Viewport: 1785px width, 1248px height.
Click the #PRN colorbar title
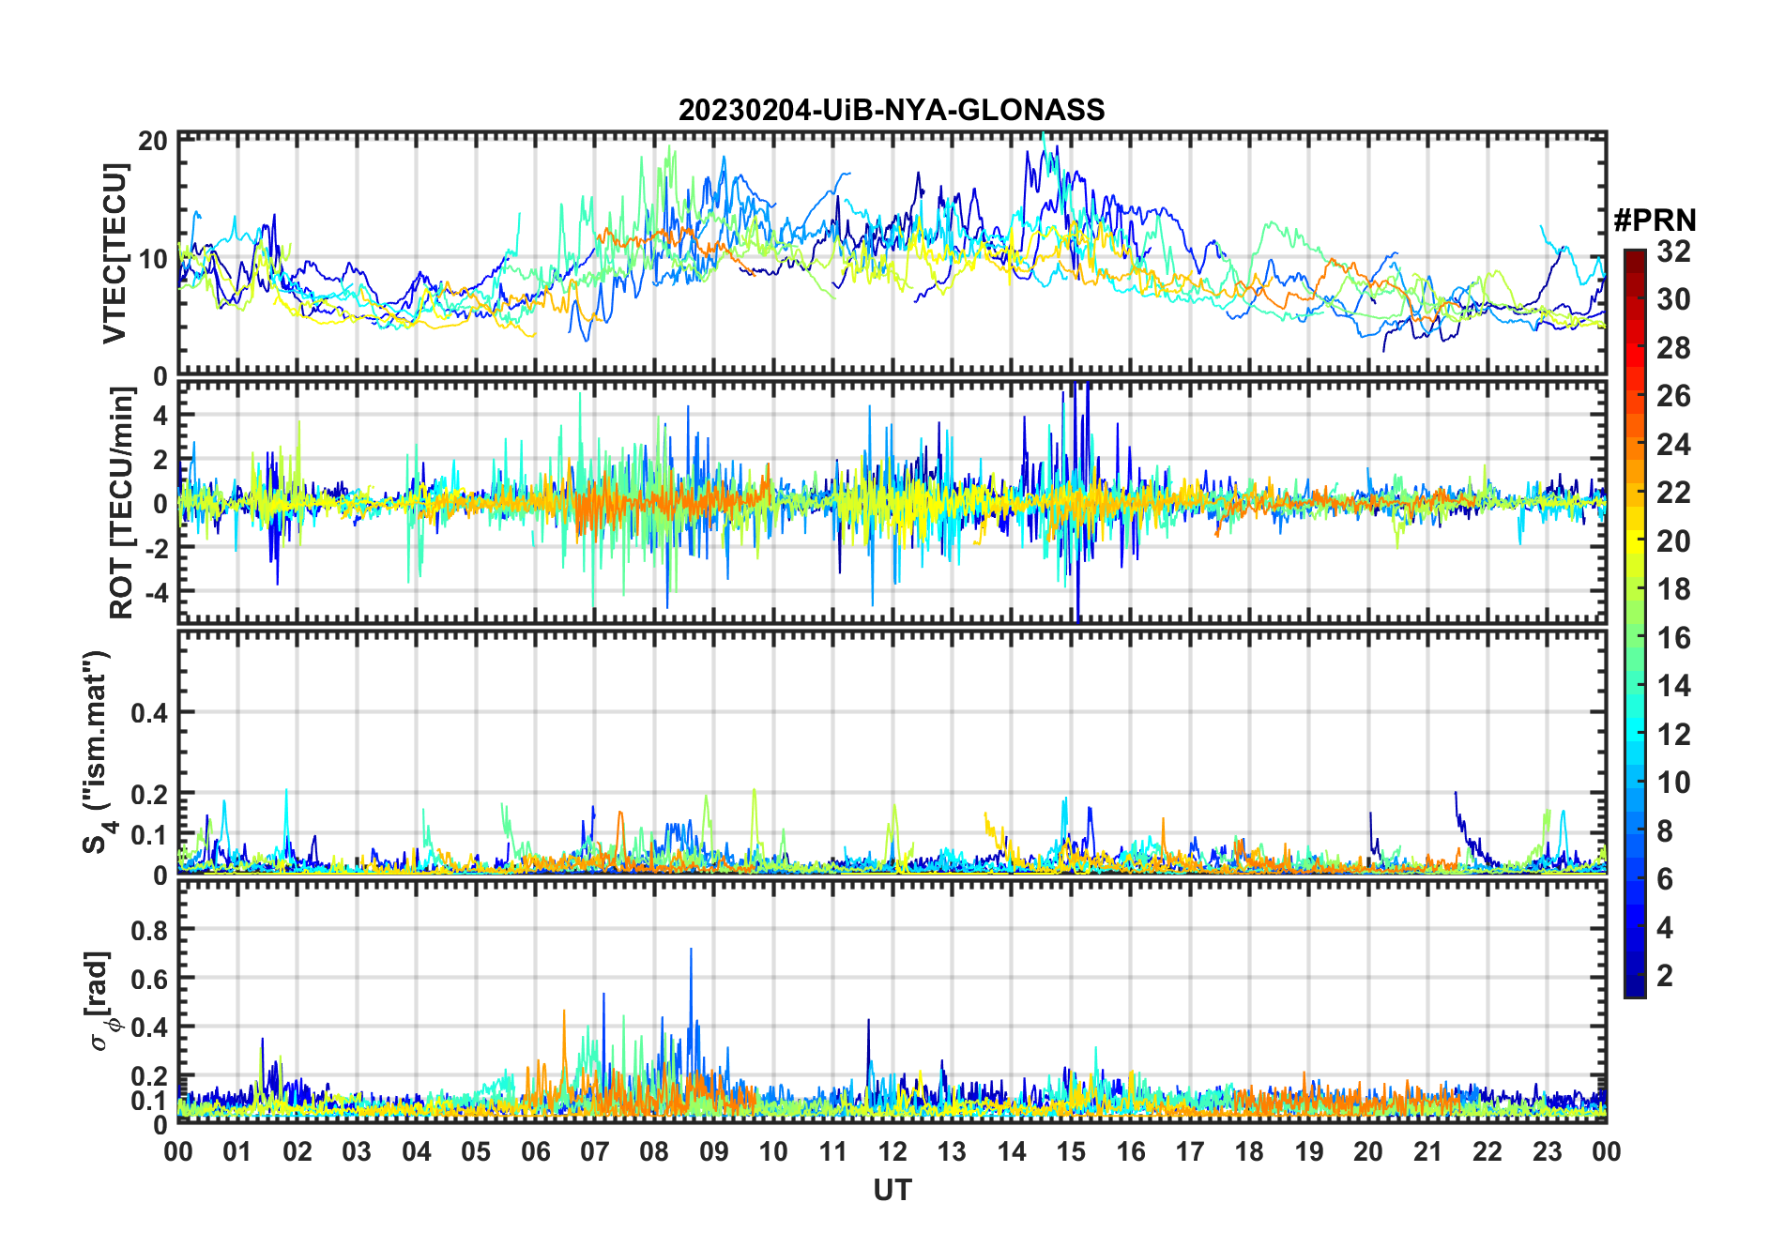pos(1655,221)
